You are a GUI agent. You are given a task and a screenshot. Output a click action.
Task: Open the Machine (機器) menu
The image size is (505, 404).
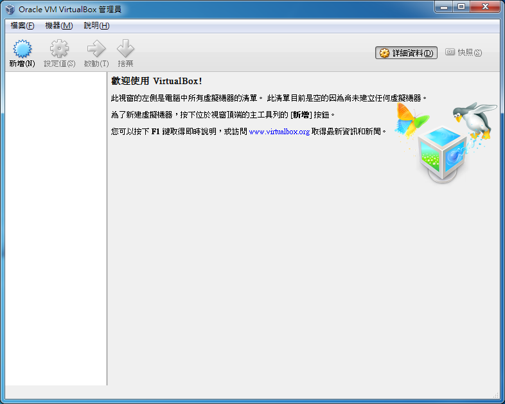point(59,26)
